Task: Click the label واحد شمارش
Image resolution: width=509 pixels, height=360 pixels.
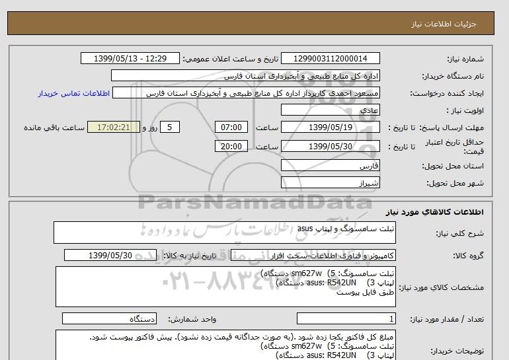Action: coord(192,319)
